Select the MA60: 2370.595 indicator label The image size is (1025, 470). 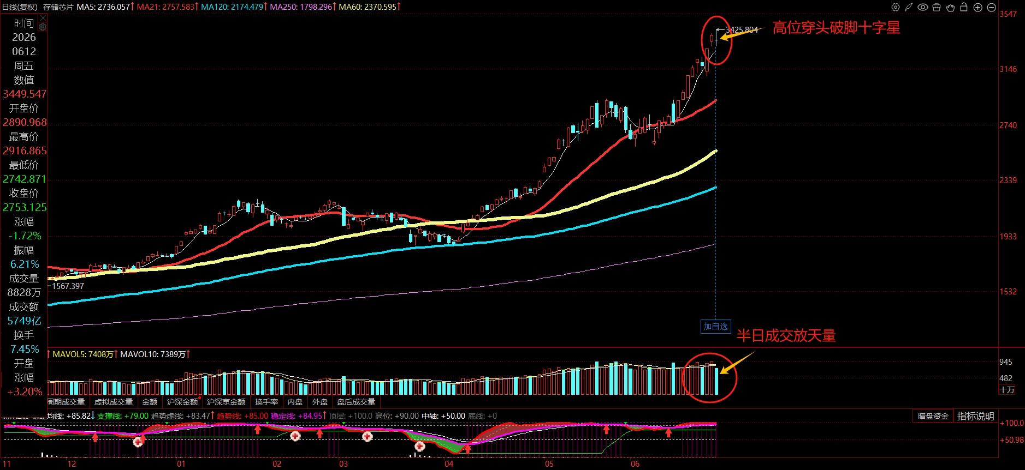368,7
